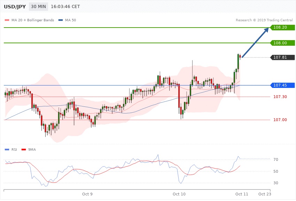The image size is (296, 201).
Task: Click the blue RSI legend swatch
Action: coord(7,150)
